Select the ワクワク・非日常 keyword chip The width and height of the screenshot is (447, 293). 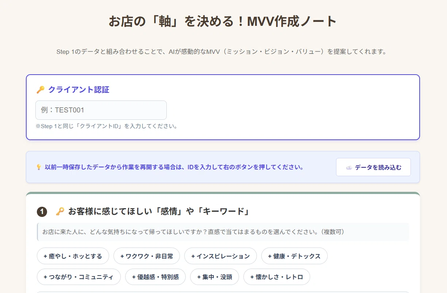147,256
